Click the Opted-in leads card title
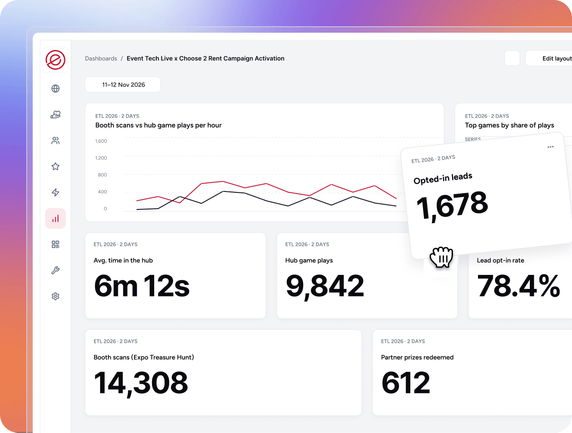 point(443,178)
